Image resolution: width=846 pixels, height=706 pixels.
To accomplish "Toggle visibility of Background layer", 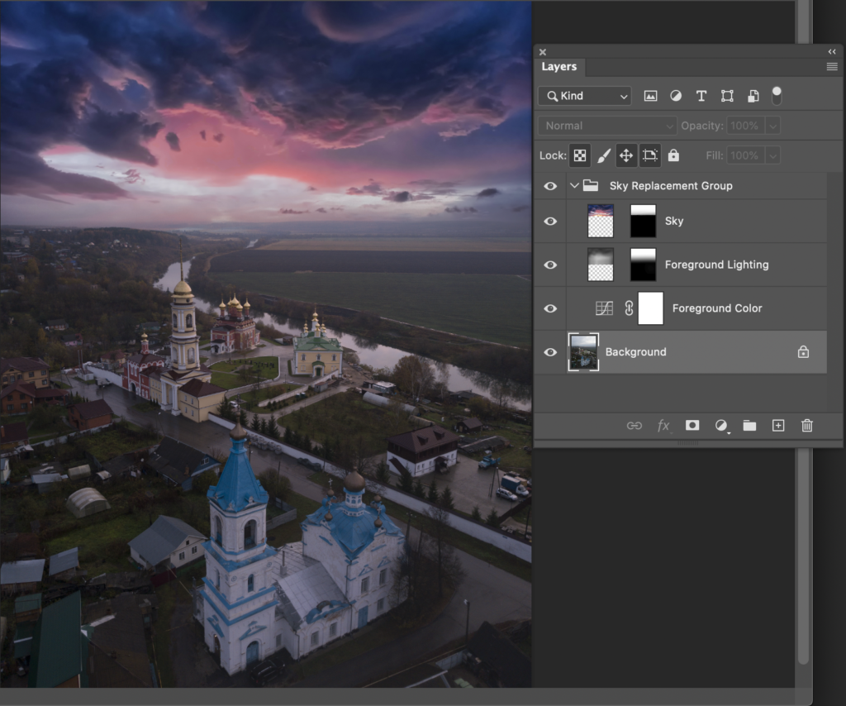I will click(550, 352).
